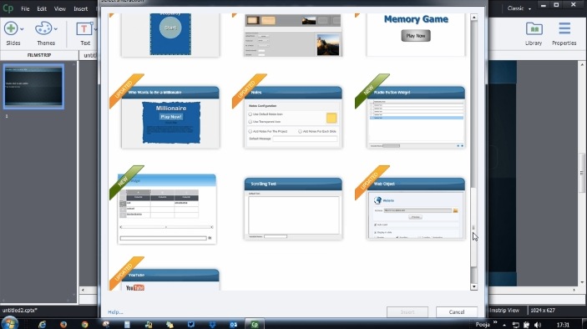This screenshot has height=329, width=587.
Task: Expand the Themes dropdown arrow
Action: point(56,29)
